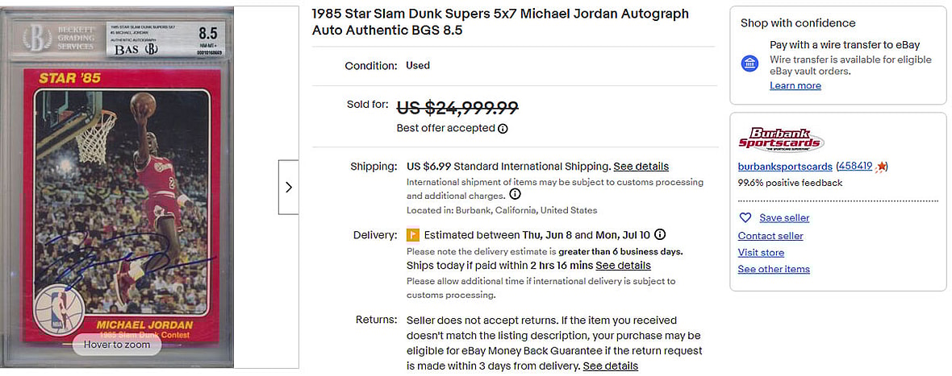
Task: Click the orange delivery flag icon
Action: pyautogui.click(x=412, y=235)
